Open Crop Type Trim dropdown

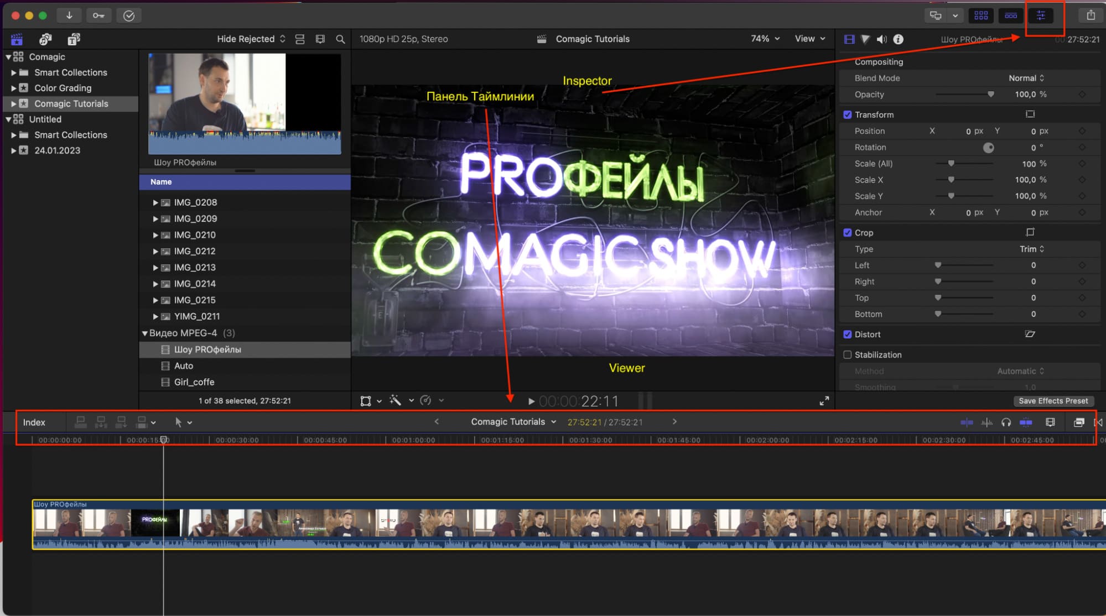(1032, 249)
